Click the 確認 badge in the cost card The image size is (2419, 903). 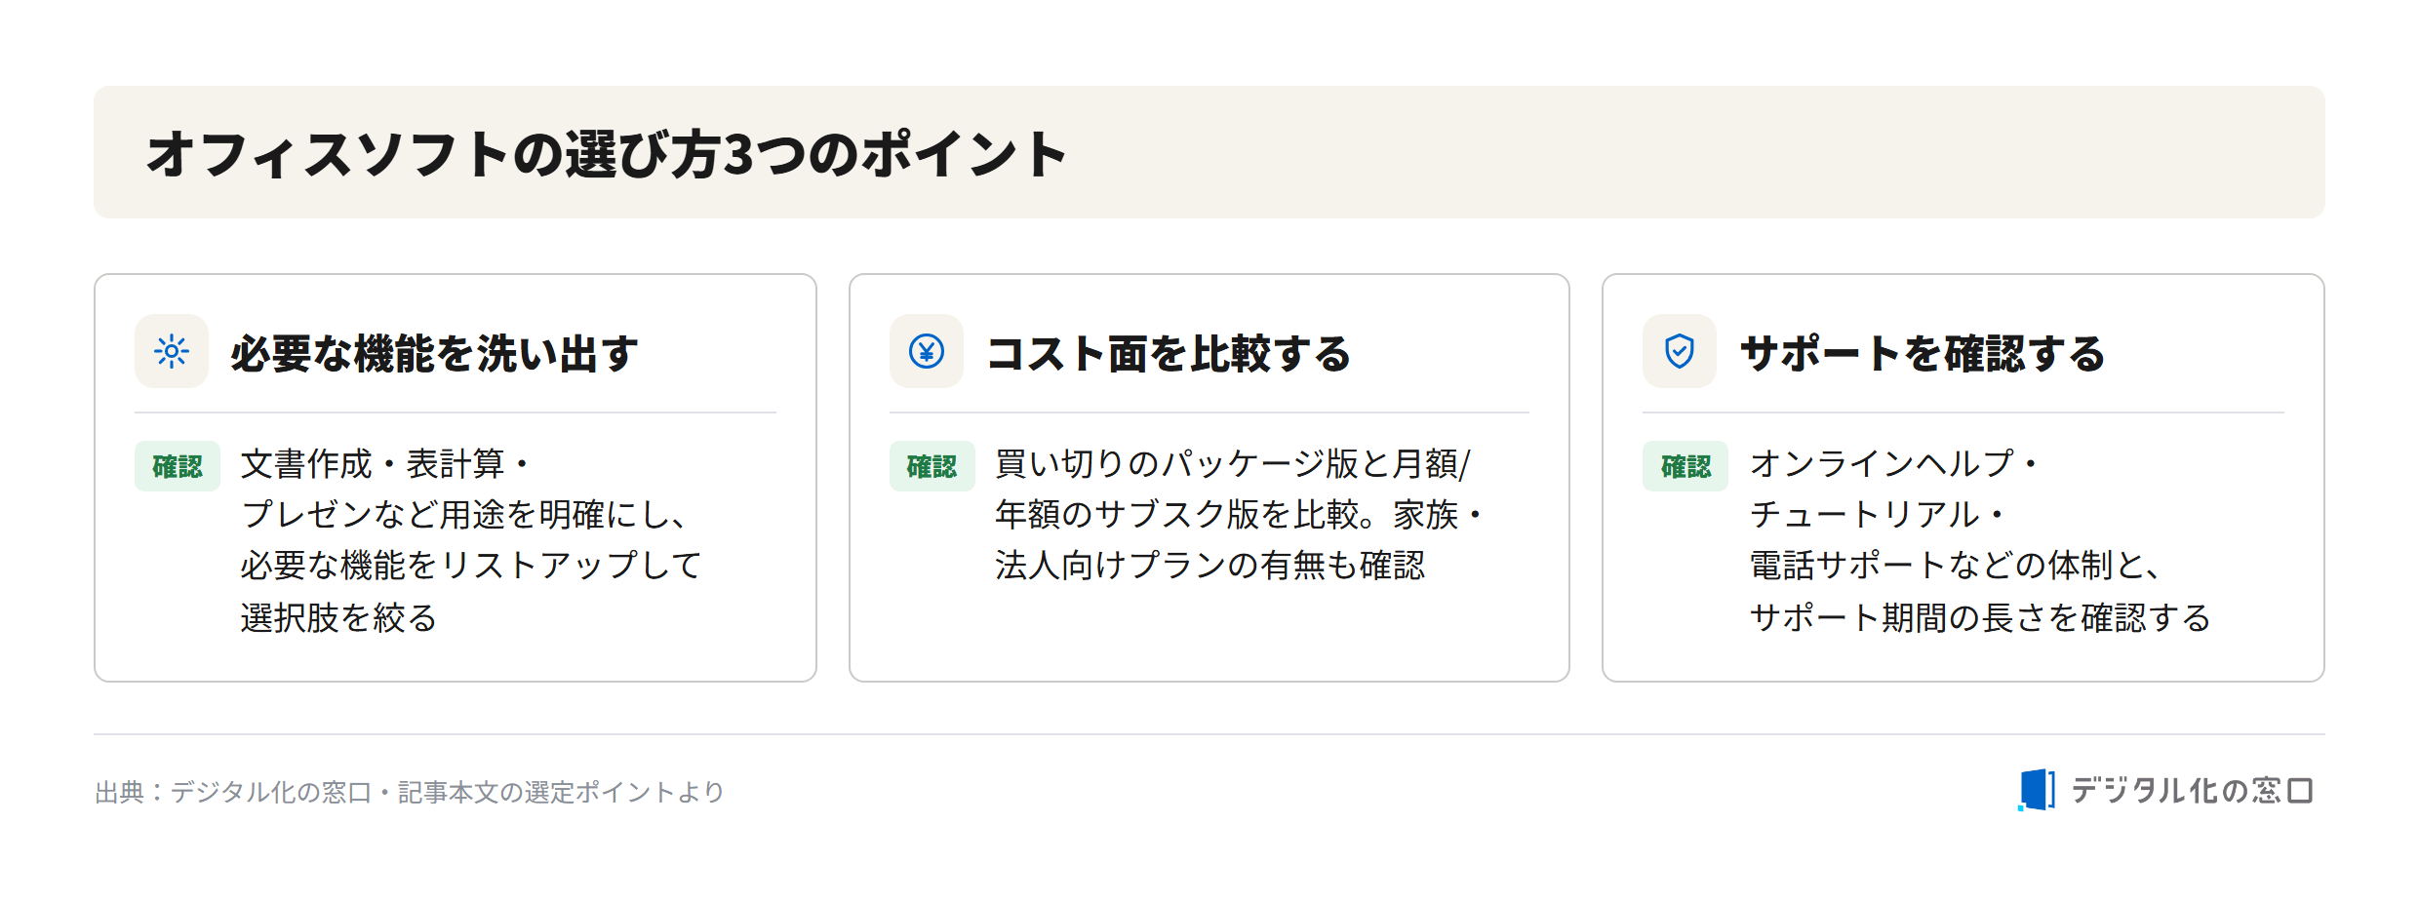pos(932,466)
